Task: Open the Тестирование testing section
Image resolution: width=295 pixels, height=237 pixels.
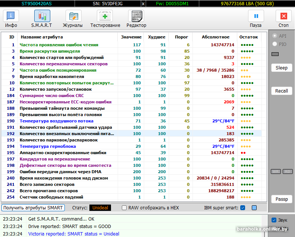Action: pos(105,19)
